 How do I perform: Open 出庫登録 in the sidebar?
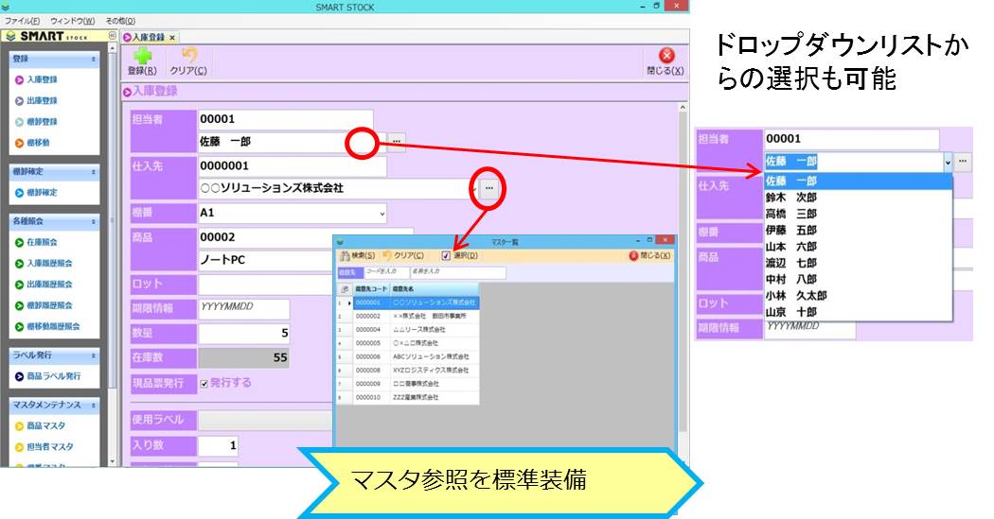36,100
